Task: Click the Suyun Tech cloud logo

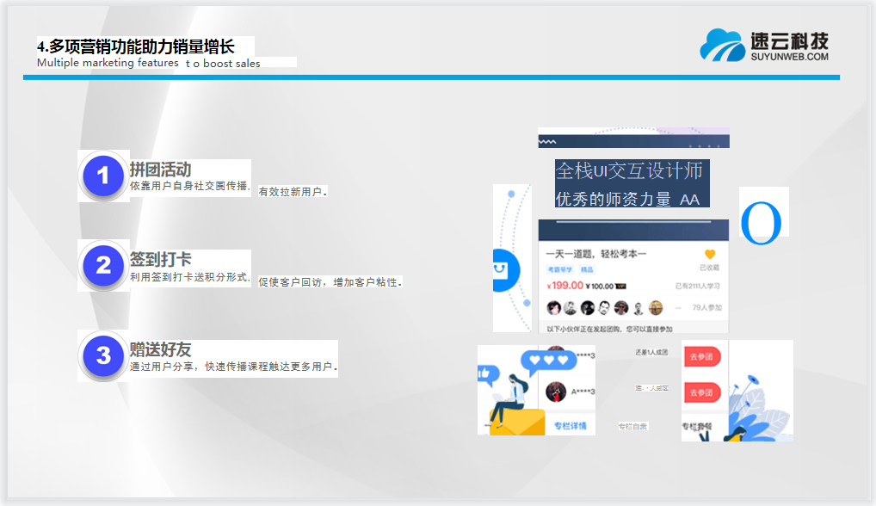Action: pyautogui.click(x=721, y=45)
